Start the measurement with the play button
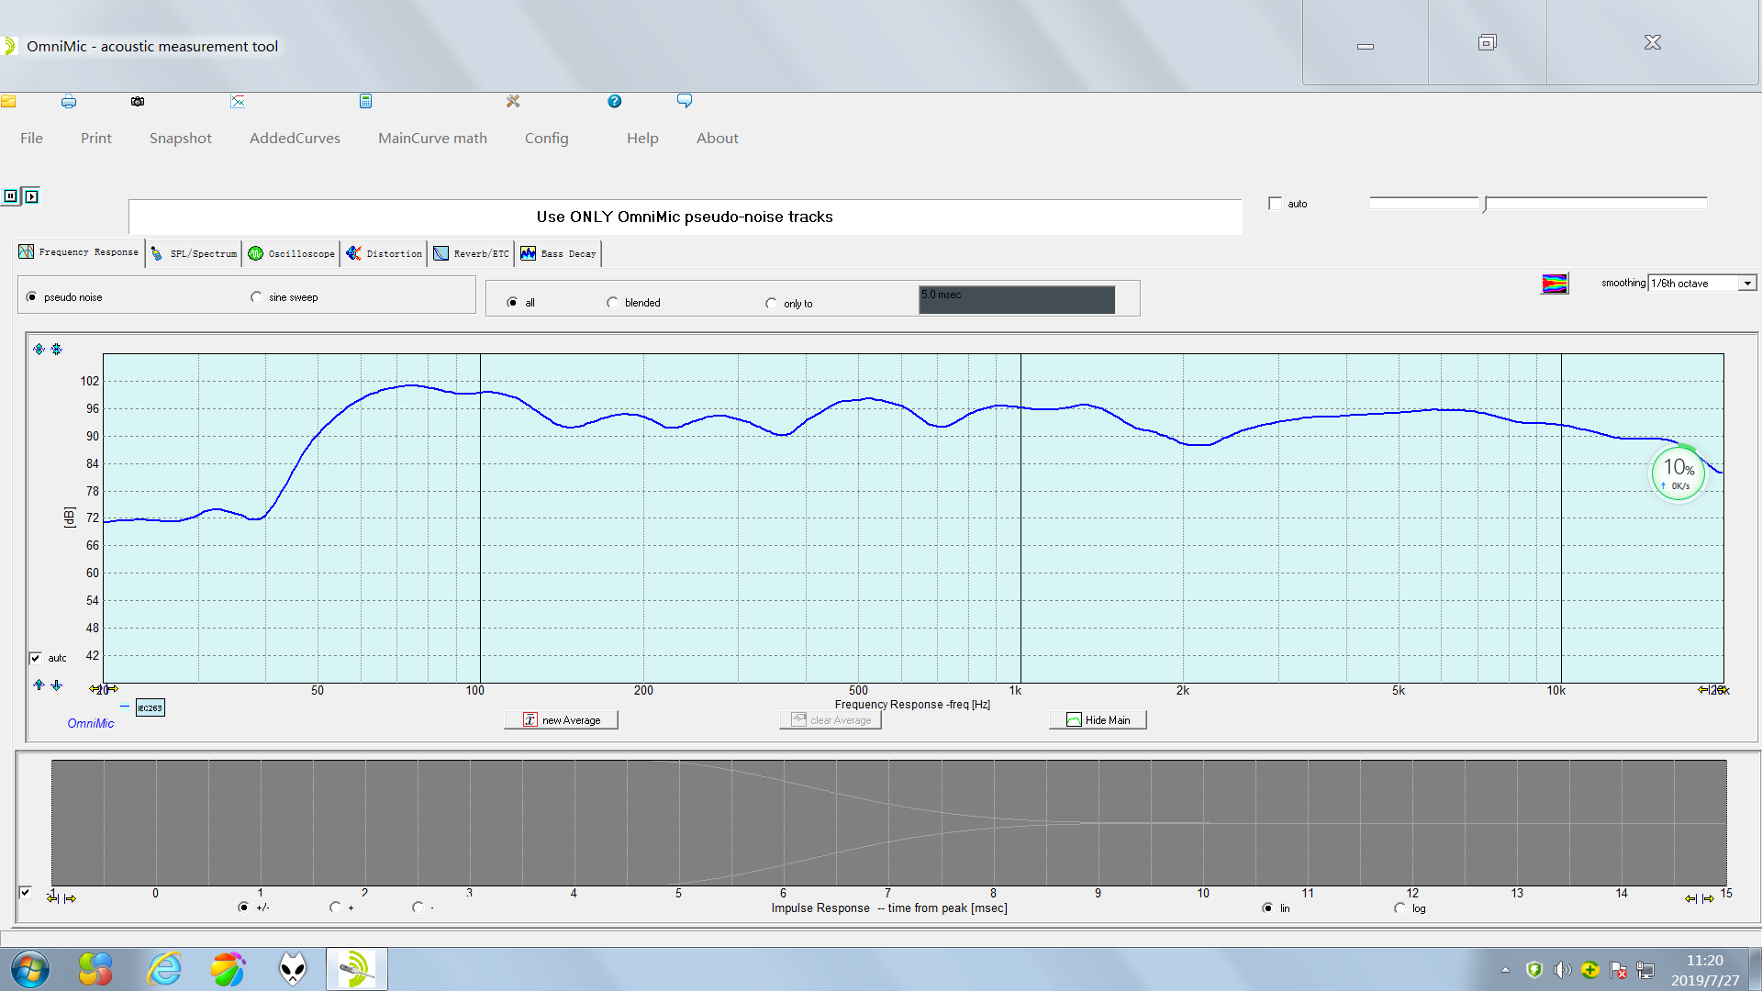This screenshot has width=1762, height=991. [31, 195]
